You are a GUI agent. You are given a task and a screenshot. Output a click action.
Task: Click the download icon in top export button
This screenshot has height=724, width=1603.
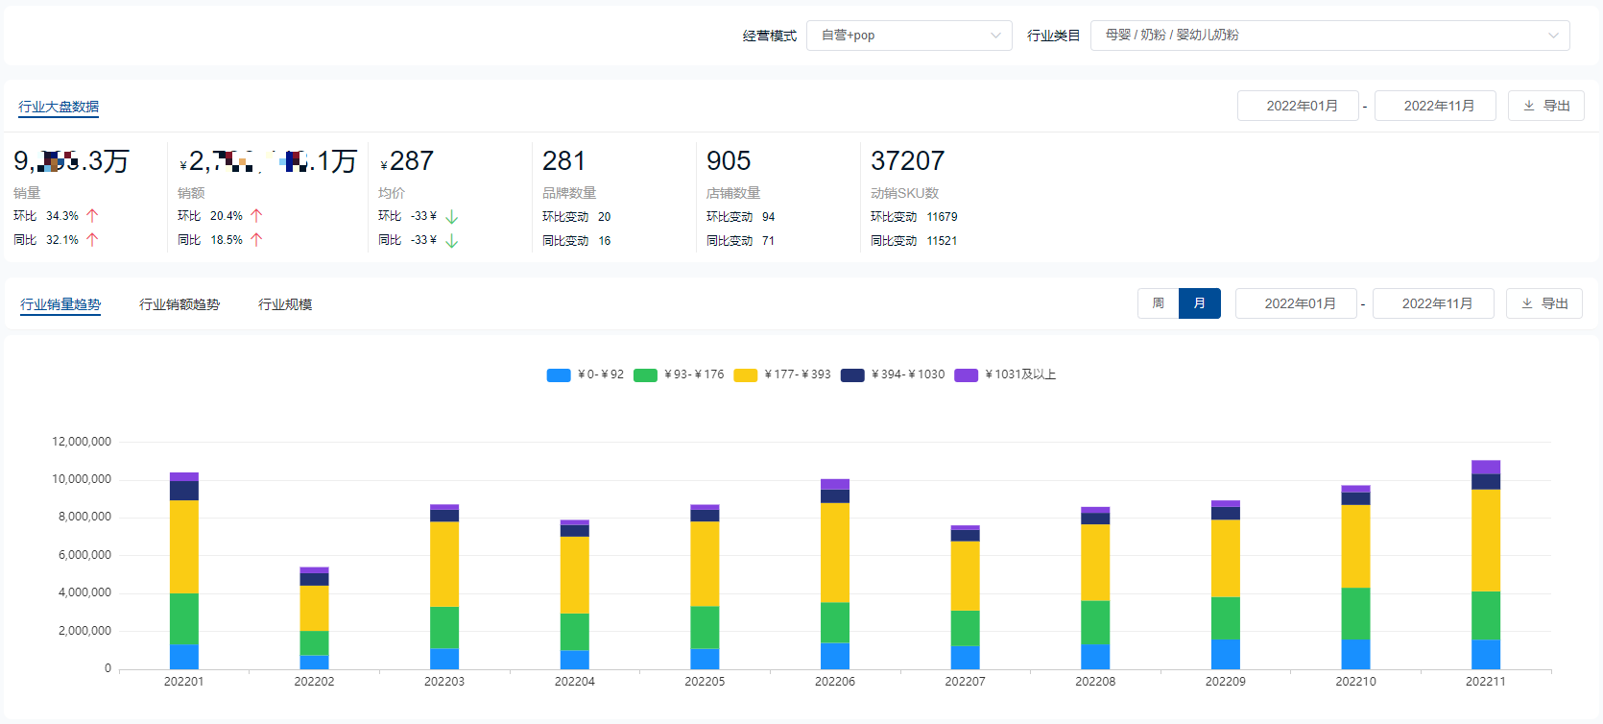coord(1529,106)
